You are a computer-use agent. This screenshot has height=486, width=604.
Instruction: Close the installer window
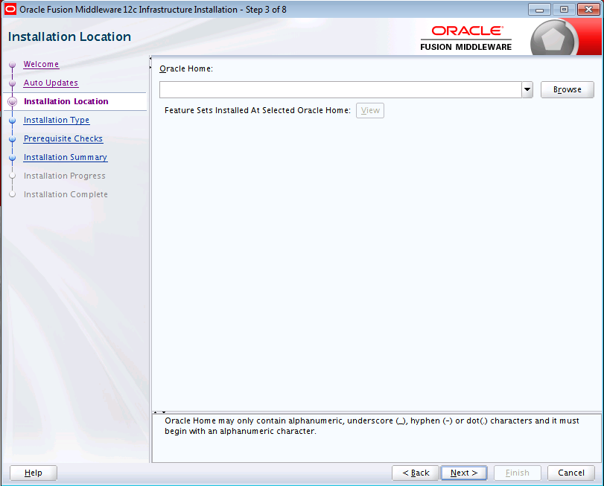pyautogui.click(x=588, y=10)
